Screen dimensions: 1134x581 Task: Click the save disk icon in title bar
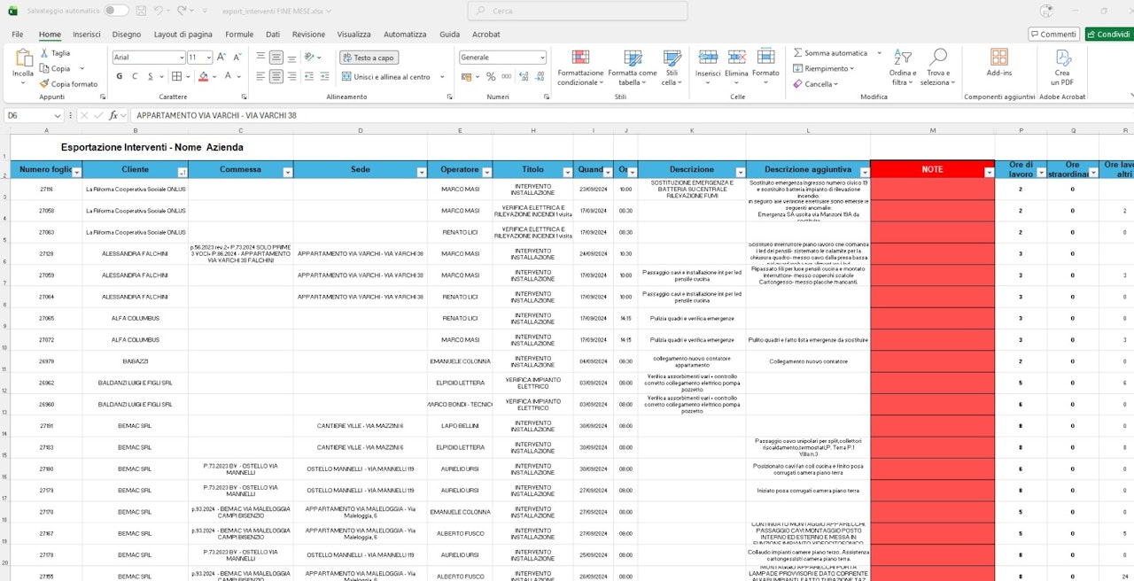140,11
